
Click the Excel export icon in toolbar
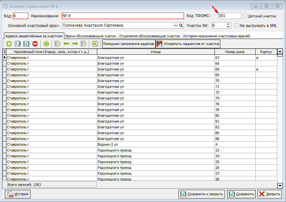click(95, 44)
